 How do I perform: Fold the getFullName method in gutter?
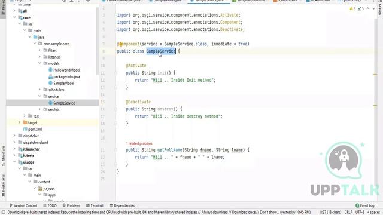115,150
